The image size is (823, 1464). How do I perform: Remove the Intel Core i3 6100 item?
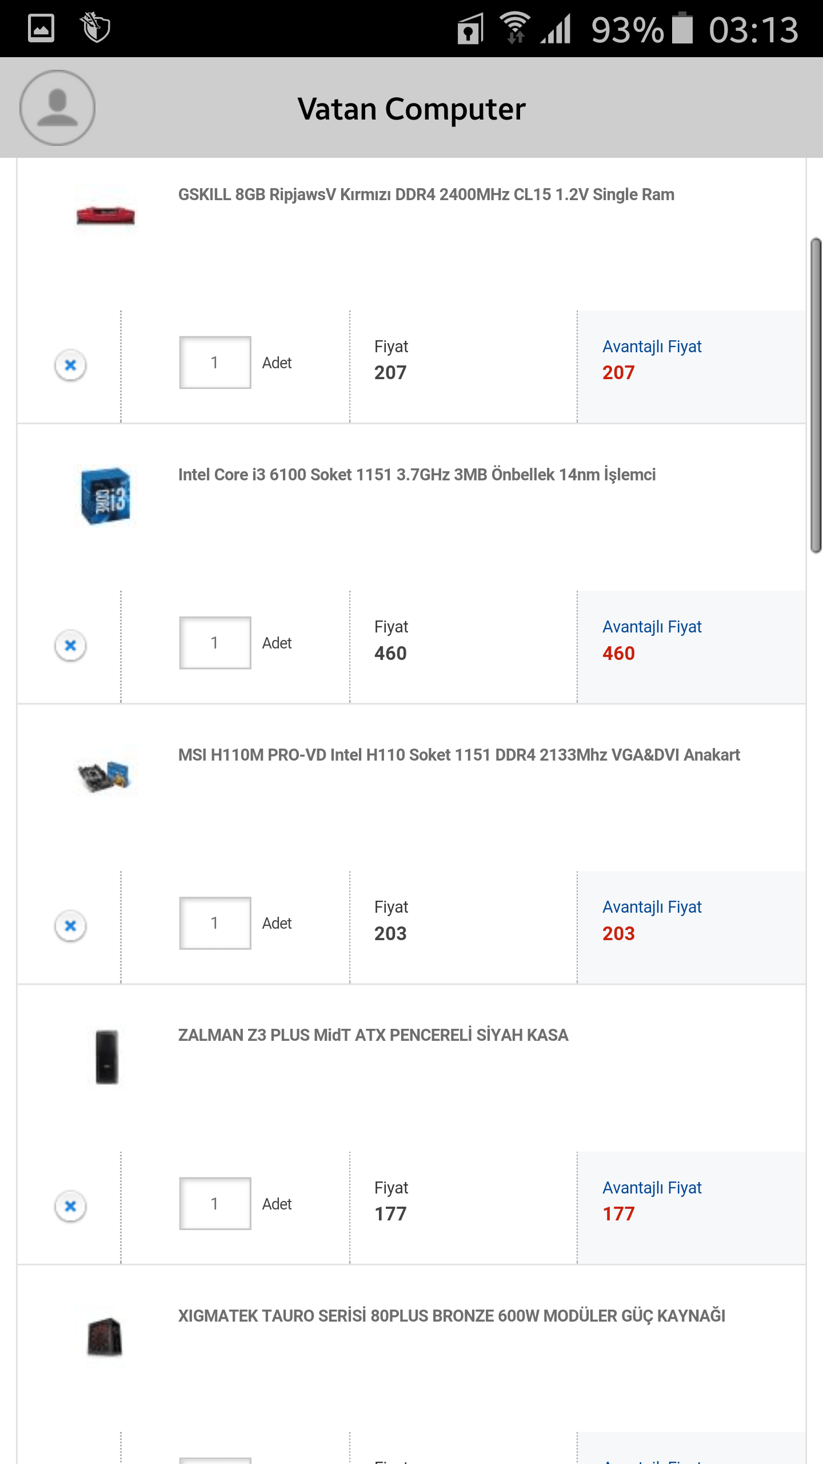(70, 645)
